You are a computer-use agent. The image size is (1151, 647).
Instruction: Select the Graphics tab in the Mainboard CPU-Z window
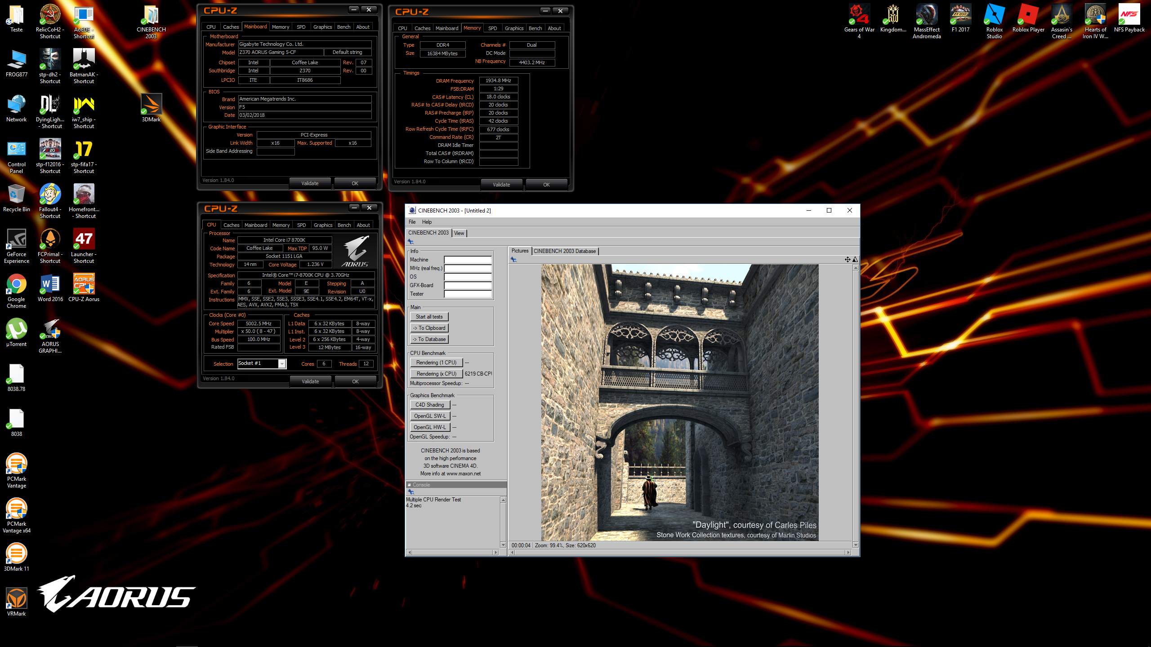point(322,27)
